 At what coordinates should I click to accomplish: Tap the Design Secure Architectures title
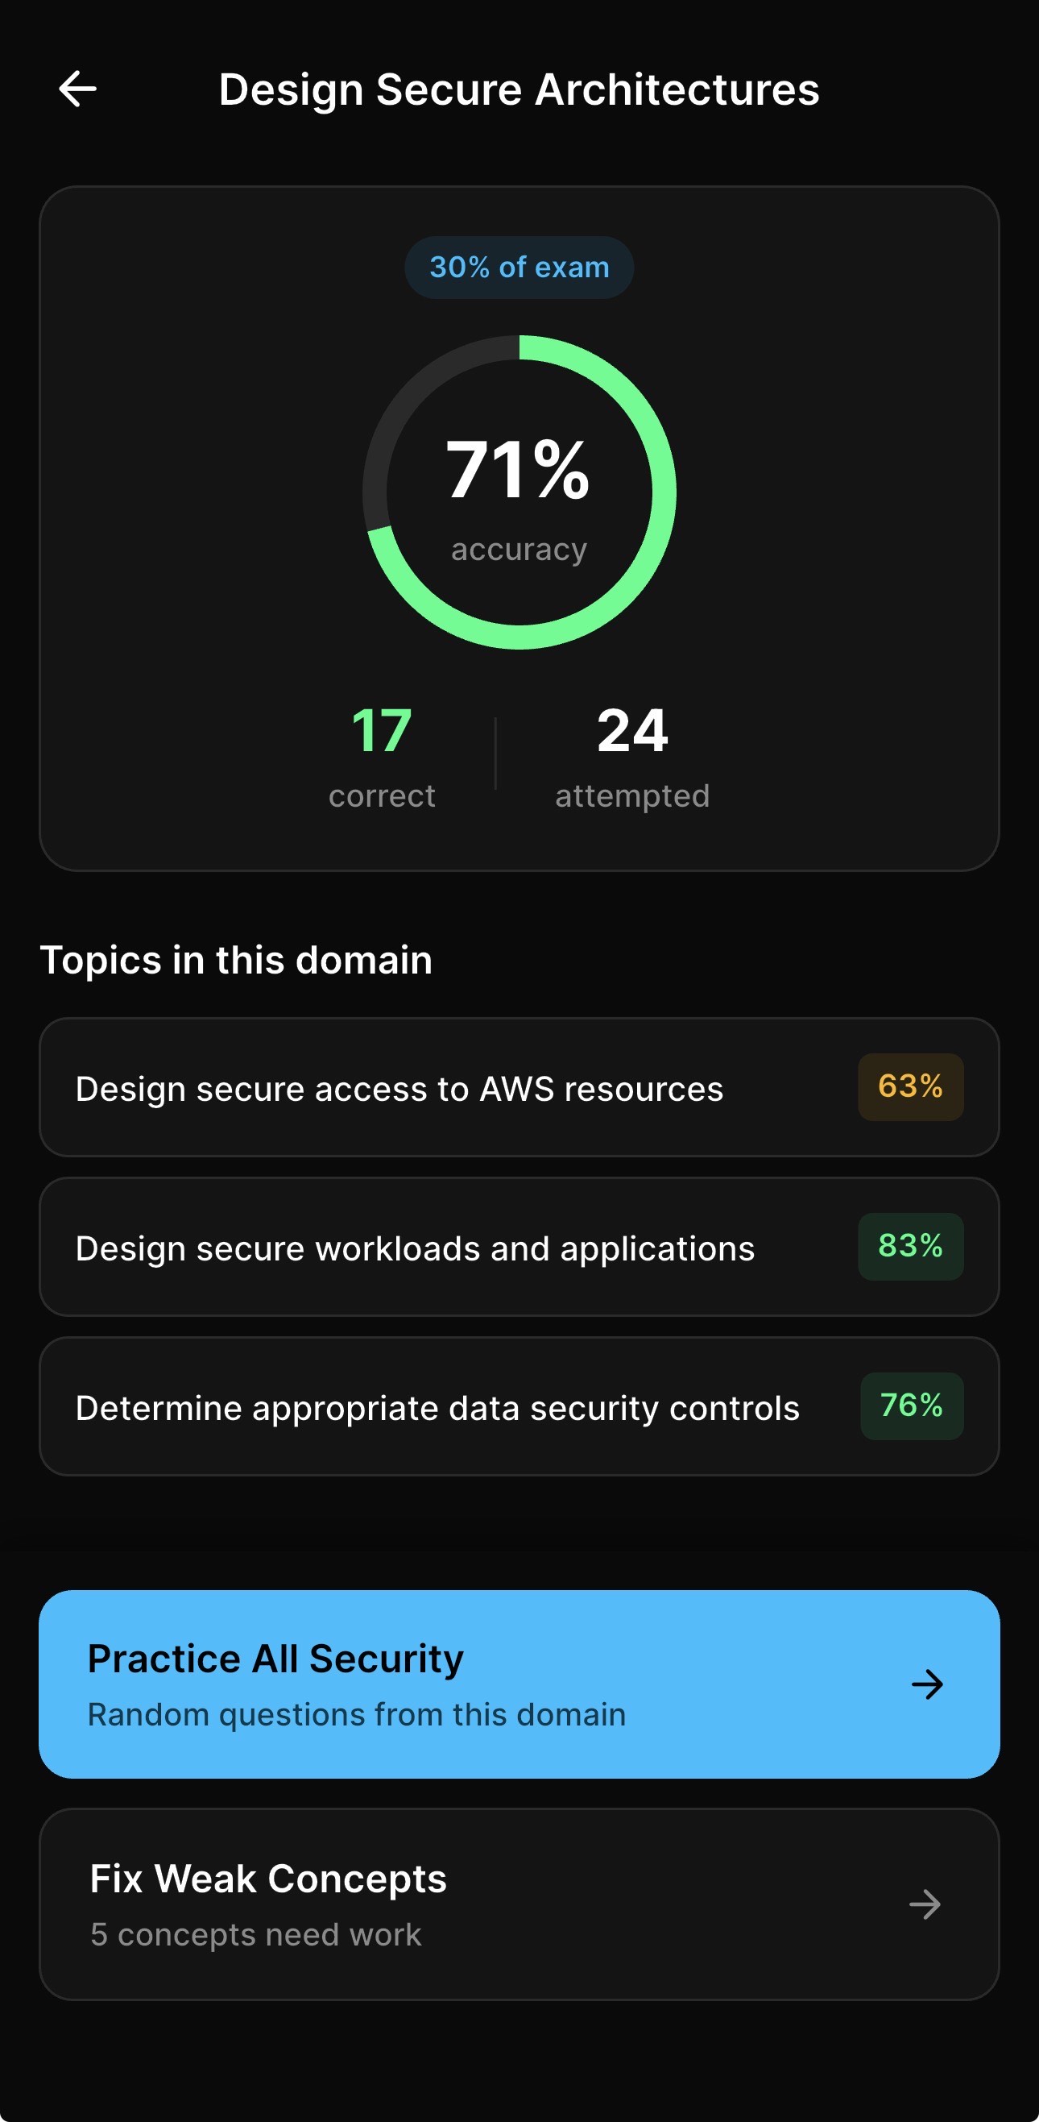tap(518, 89)
